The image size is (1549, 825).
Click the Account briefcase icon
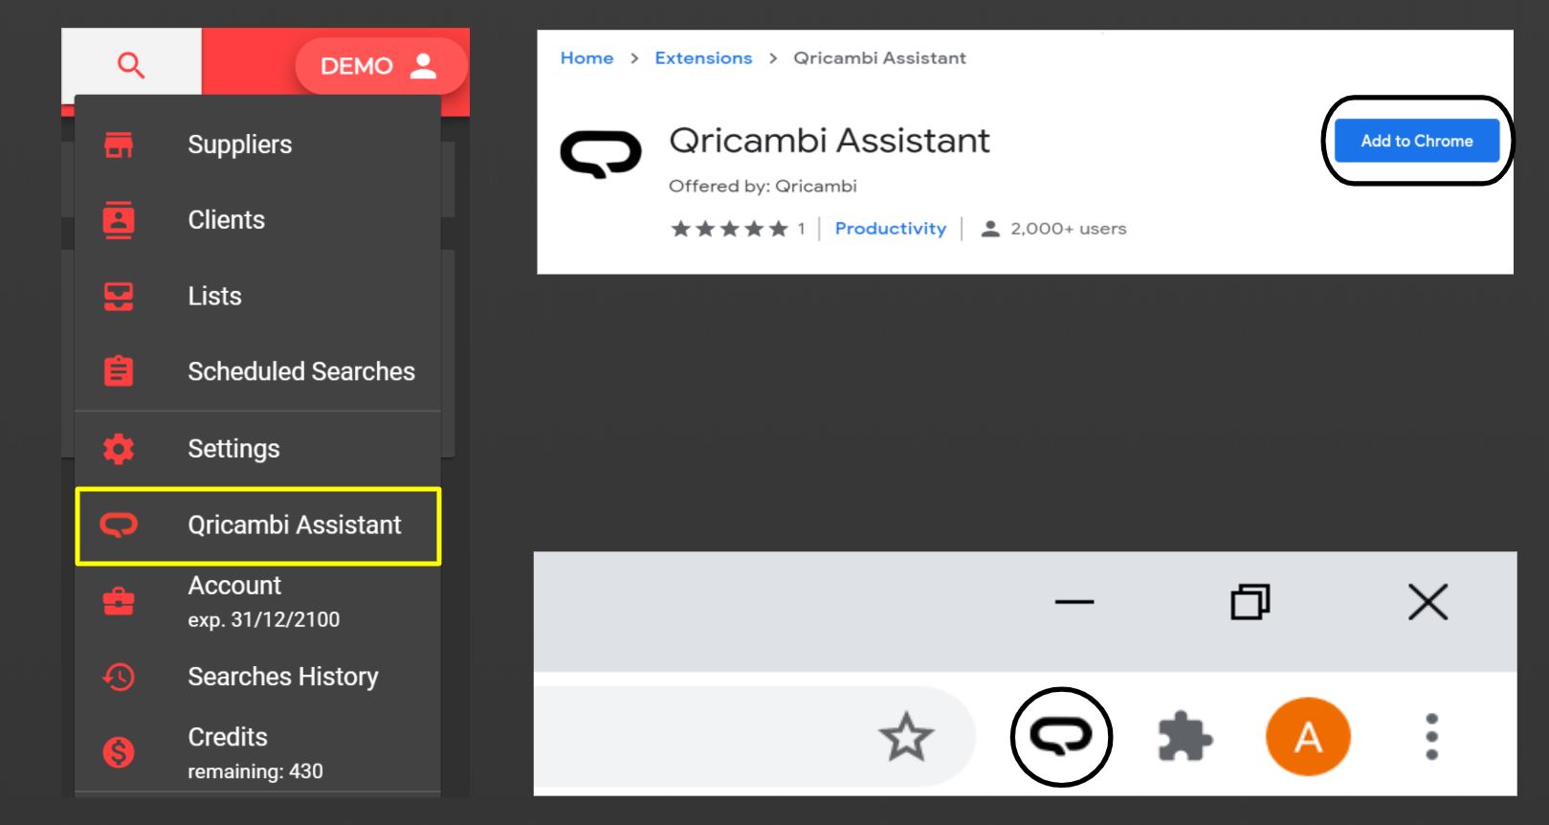tap(119, 601)
